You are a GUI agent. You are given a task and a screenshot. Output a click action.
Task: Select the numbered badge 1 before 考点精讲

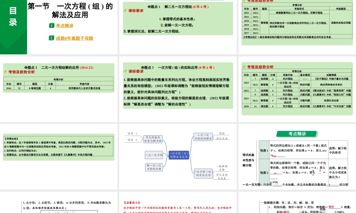click(x=52, y=26)
